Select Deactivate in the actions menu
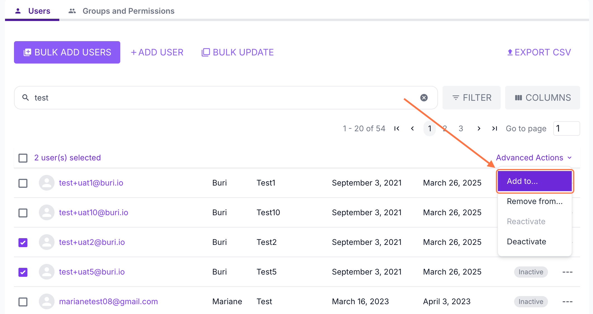The width and height of the screenshot is (593, 314). (x=526, y=242)
